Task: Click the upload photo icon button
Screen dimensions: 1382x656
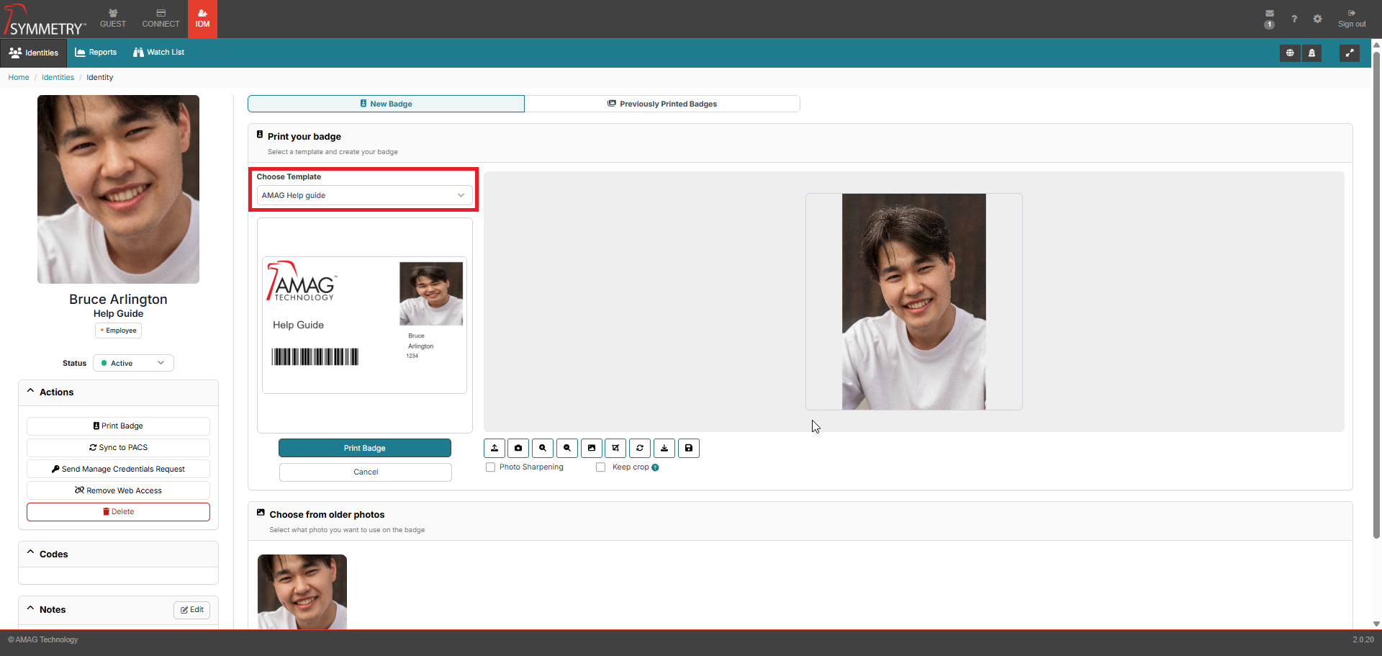Action: point(494,448)
